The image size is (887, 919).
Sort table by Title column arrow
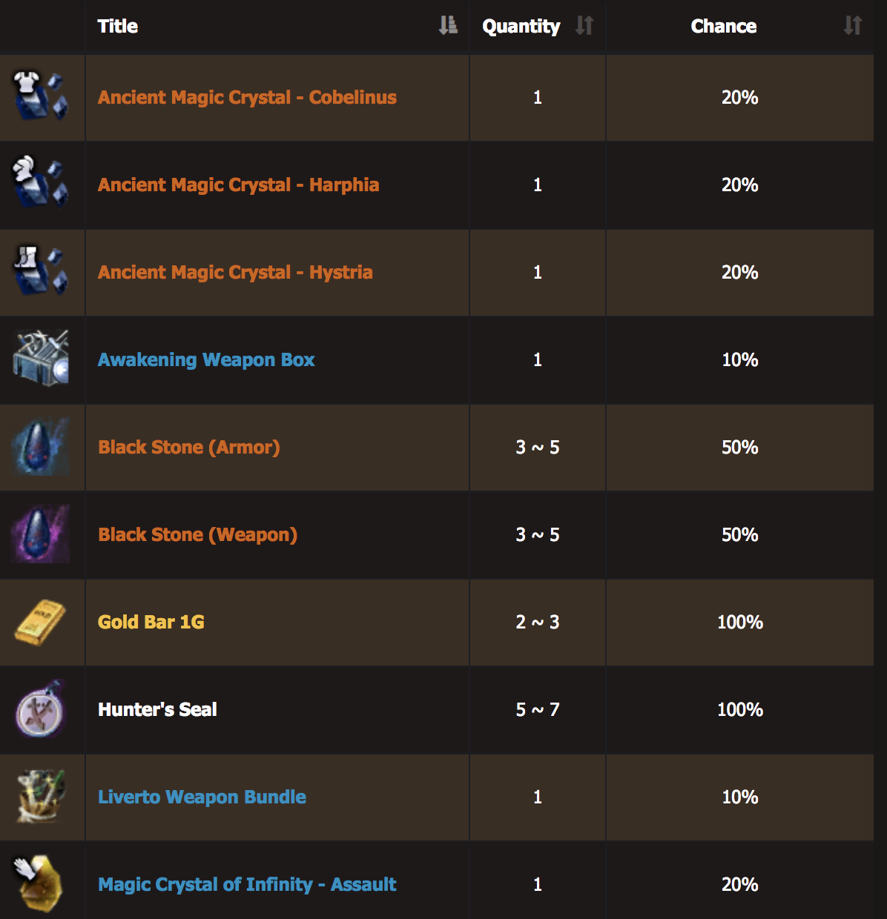448,26
